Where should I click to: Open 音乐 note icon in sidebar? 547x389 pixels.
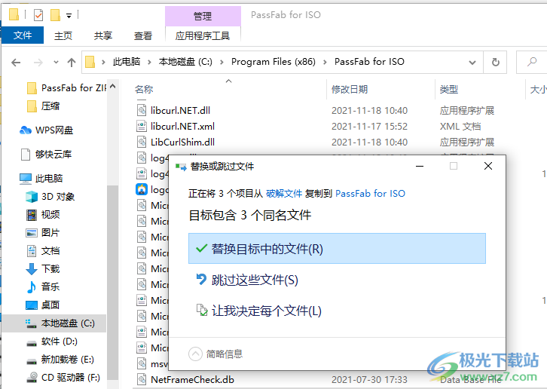32,287
